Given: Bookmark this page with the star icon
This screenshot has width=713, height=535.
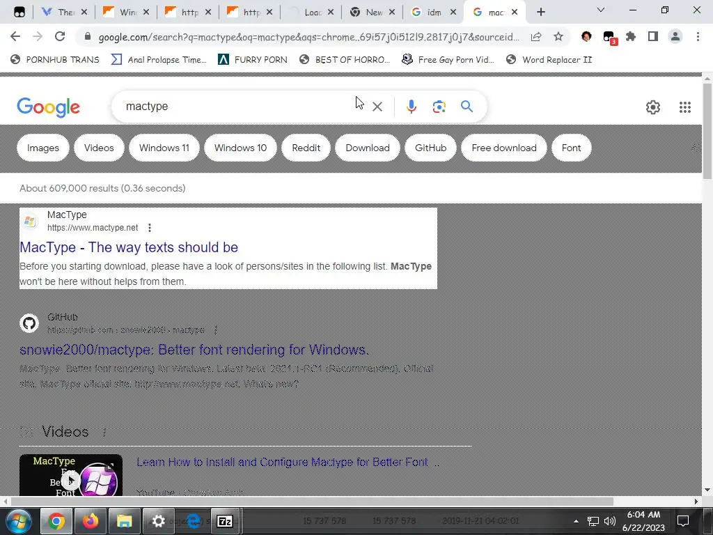Looking at the screenshot, I should (x=558, y=36).
